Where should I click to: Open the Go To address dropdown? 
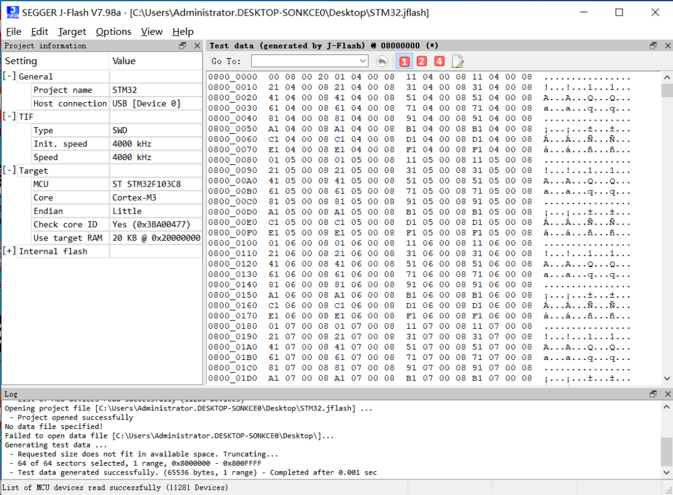point(363,62)
